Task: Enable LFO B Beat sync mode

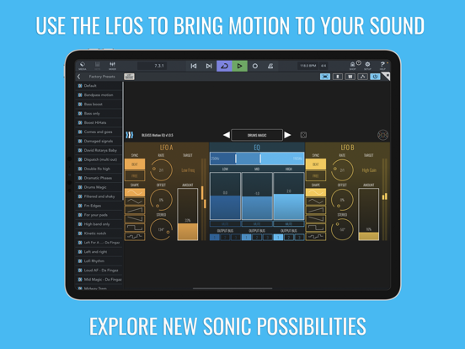Action: tap(316, 164)
